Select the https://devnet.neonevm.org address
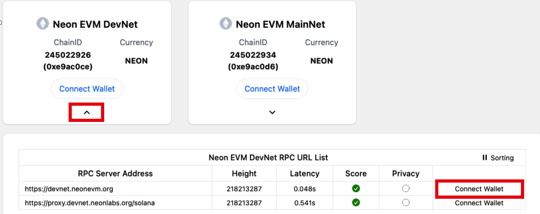The image size is (540, 214). pyautogui.click(x=69, y=189)
